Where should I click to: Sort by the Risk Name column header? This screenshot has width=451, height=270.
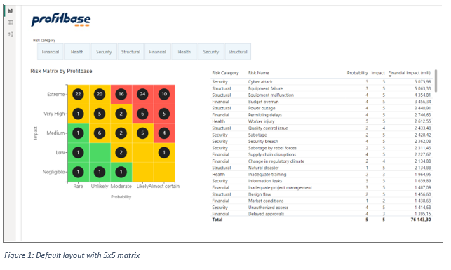click(x=259, y=73)
